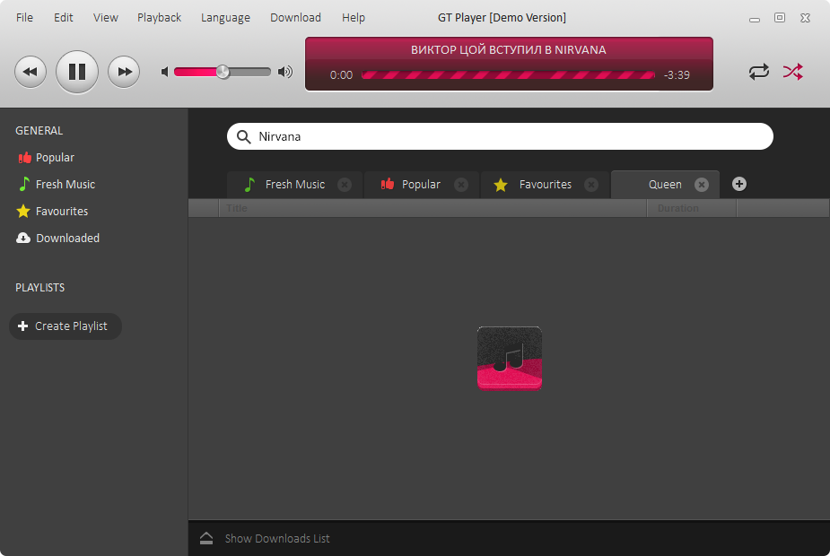Pause the current song
The width and height of the screenshot is (830, 556).
[x=77, y=72]
